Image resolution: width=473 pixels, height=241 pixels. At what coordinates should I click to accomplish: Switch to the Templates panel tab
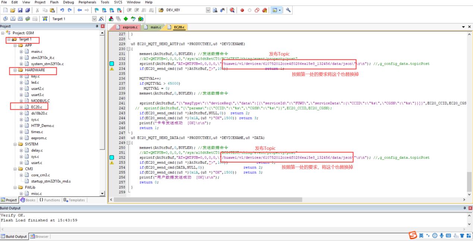pyautogui.click(x=74, y=200)
